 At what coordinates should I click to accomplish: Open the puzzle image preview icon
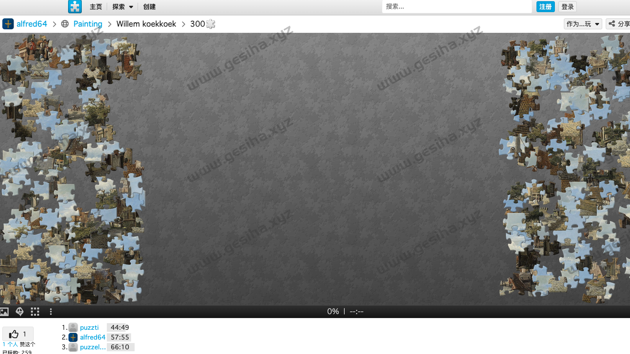(x=4, y=311)
